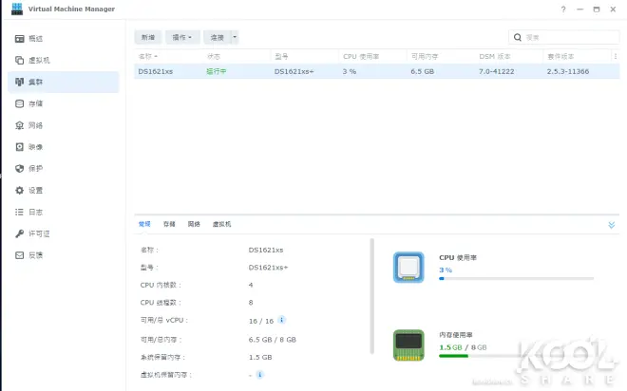Click the green memory module icon
The height and width of the screenshot is (391, 627).
pos(408,345)
